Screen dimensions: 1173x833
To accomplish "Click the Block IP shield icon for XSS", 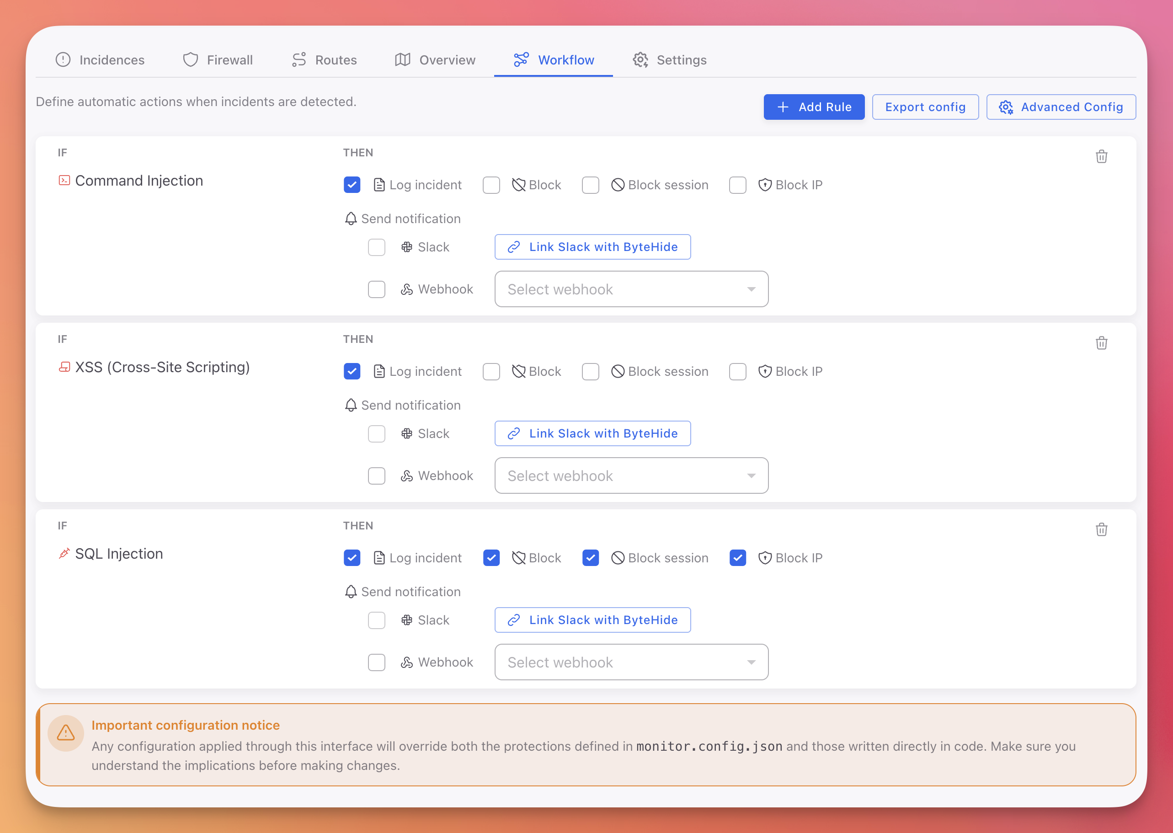I will (765, 371).
